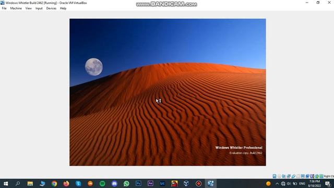
Task: Launch Lightroom Classic from the taskbar
Action: [162, 183]
